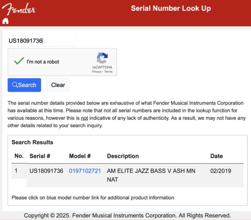Click the Model # column header

click(80, 156)
